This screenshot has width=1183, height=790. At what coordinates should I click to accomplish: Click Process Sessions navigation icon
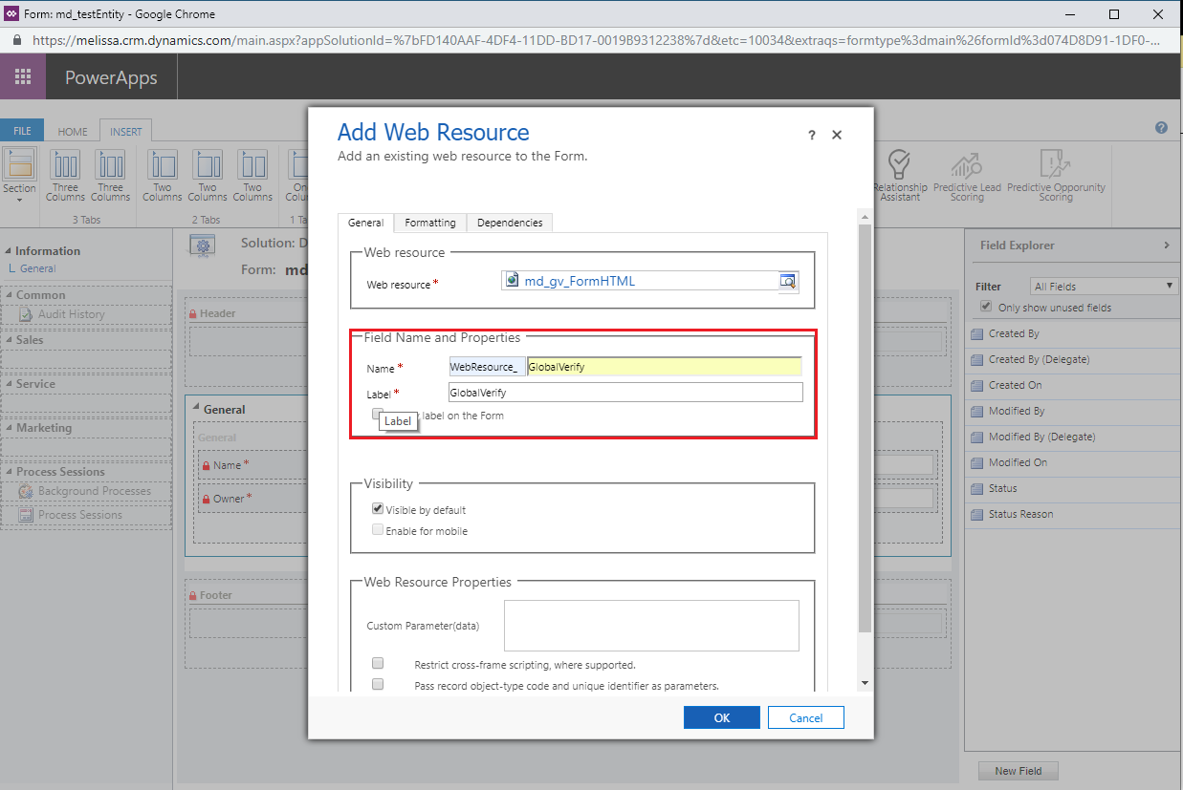coord(26,515)
